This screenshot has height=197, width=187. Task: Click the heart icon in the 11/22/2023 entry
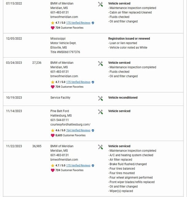53,170
